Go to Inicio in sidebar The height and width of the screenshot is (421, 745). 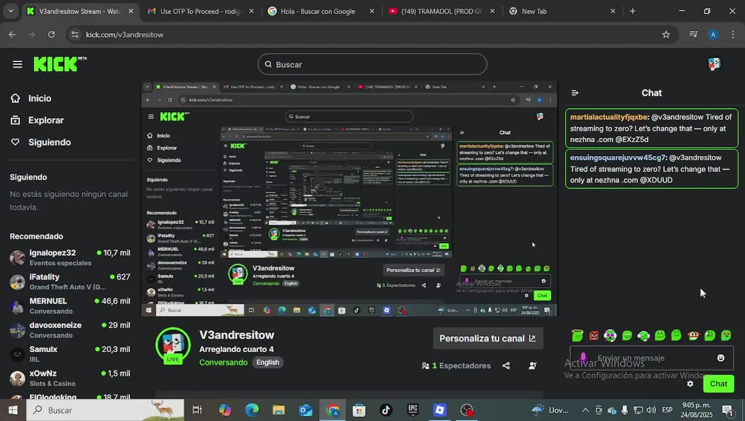[31, 98]
